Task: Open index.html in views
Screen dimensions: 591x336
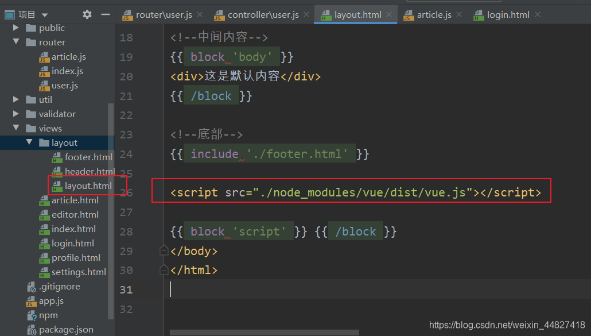Action: 73,229
